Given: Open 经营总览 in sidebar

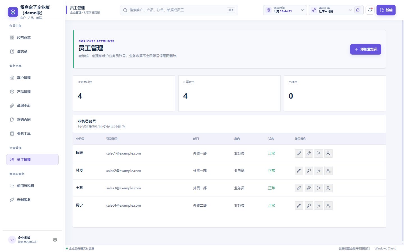Looking at the screenshot, I should 32,38.
